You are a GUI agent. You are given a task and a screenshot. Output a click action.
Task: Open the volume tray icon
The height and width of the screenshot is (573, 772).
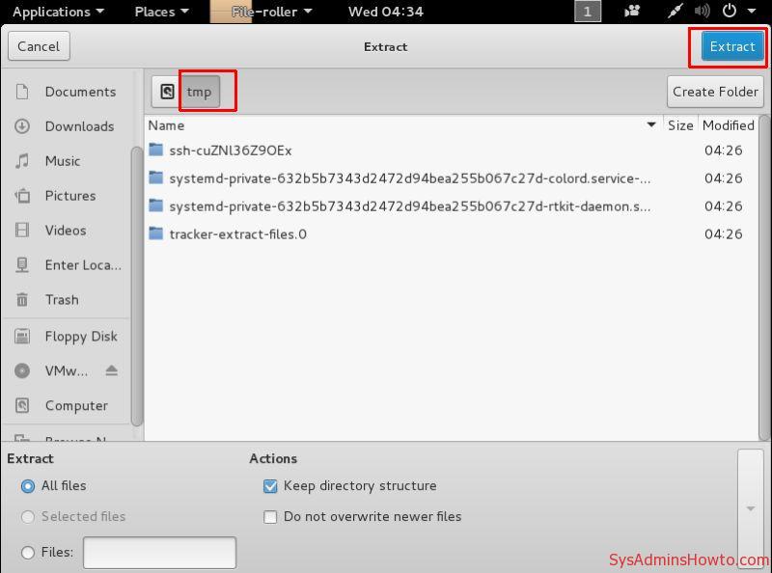702,11
